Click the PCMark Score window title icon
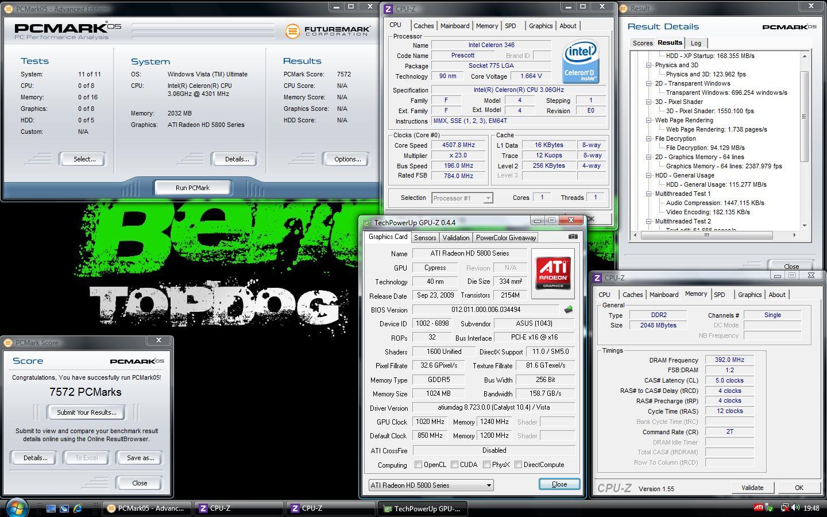827x517 pixels. click(8, 342)
